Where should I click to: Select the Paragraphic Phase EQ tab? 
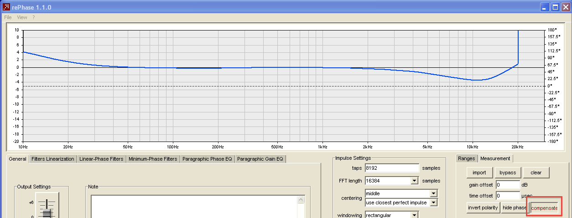pos(208,159)
